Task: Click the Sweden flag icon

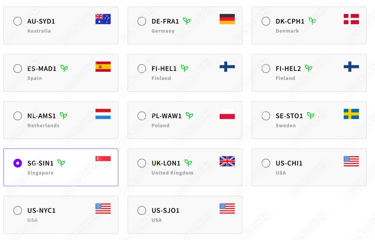Action: 351,114
